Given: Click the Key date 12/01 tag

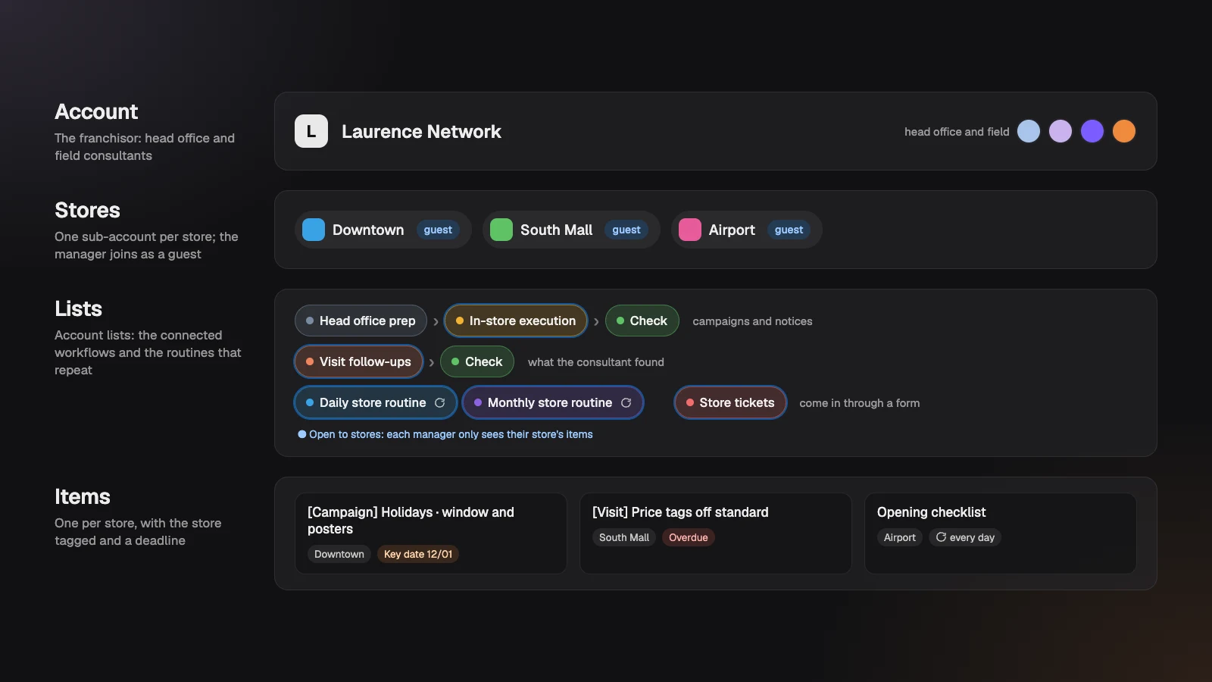Looking at the screenshot, I should (x=418, y=554).
